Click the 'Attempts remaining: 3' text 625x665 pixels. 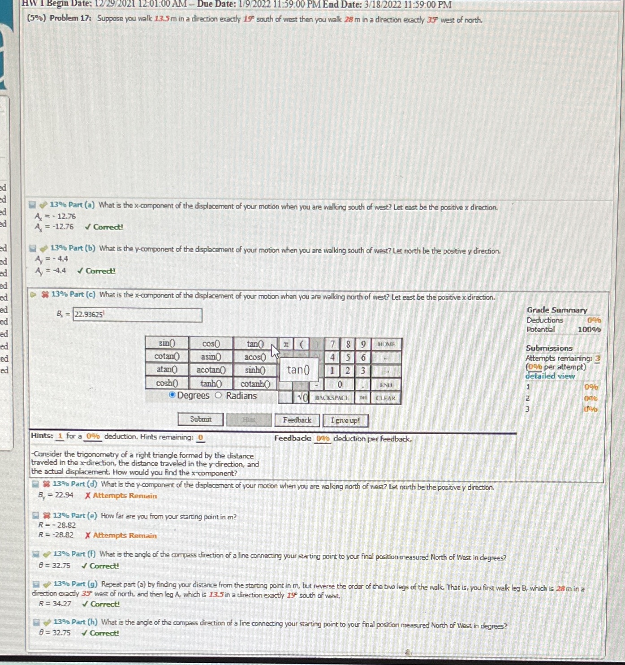coord(563,358)
